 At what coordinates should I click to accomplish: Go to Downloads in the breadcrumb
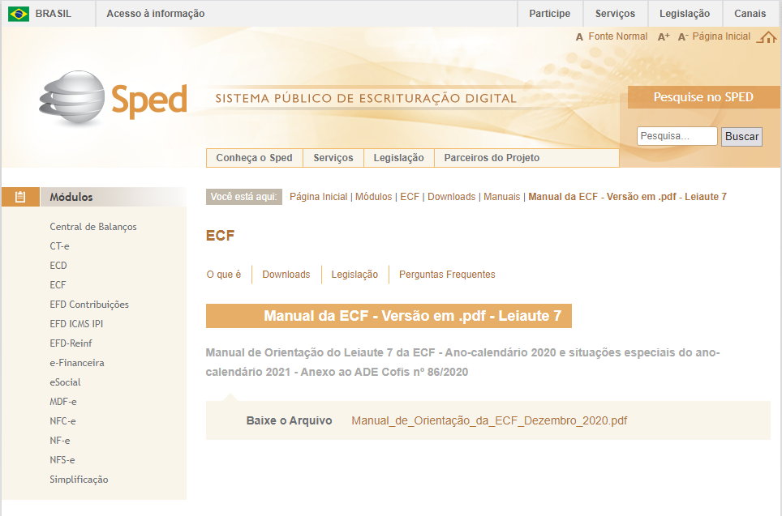click(451, 197)
